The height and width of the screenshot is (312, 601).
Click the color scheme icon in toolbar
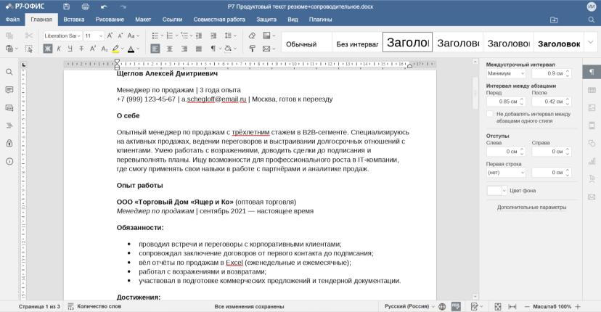point(267,36)
